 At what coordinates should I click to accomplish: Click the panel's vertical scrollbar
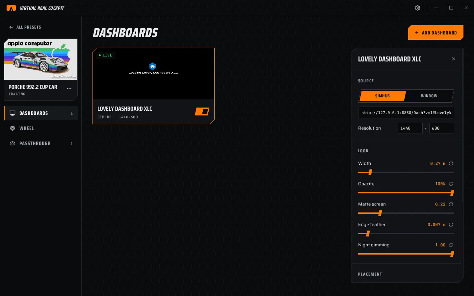point(462,125)
